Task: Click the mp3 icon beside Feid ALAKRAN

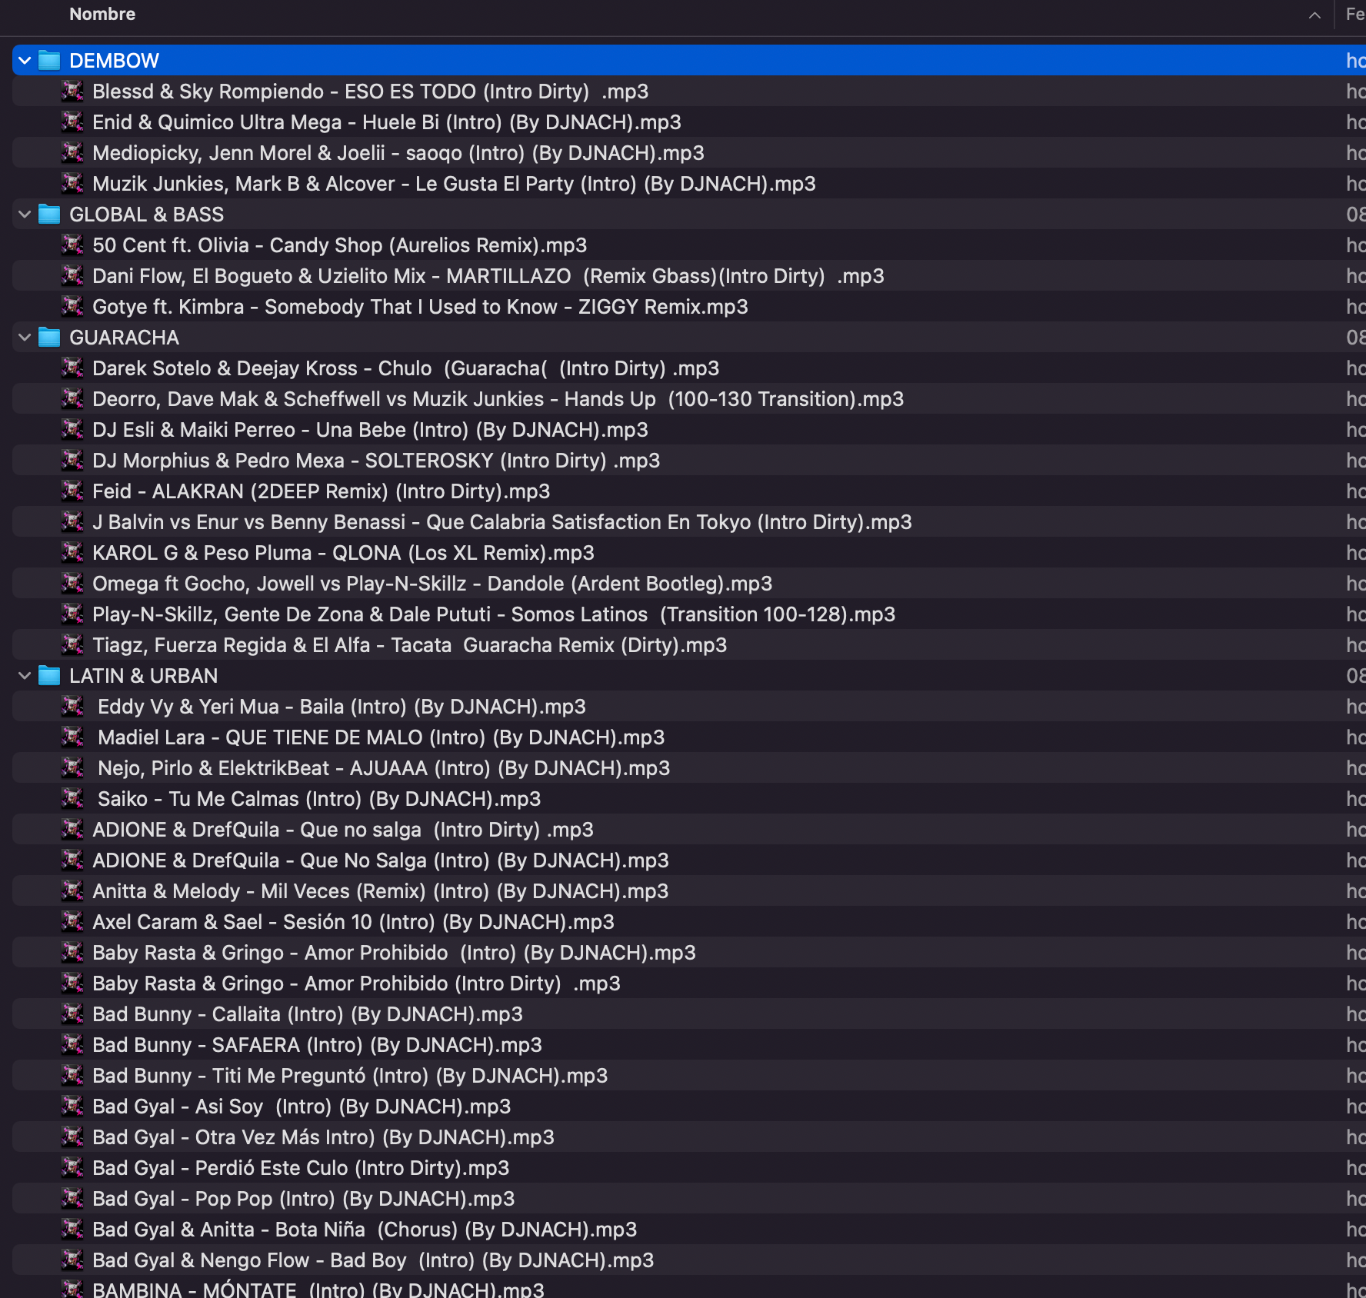Action: [x=72, y=491]
